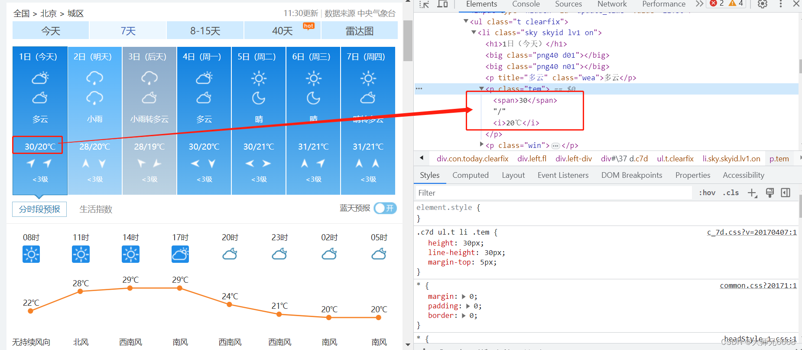Collapse the ul class t clearfix node

pos(466,21)
